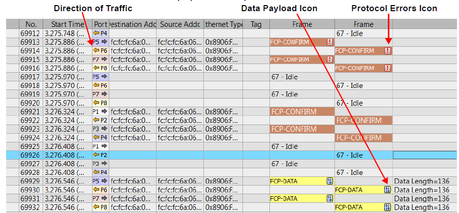
Task: Click data payload icon in row 69932
Action: [388, 207]
